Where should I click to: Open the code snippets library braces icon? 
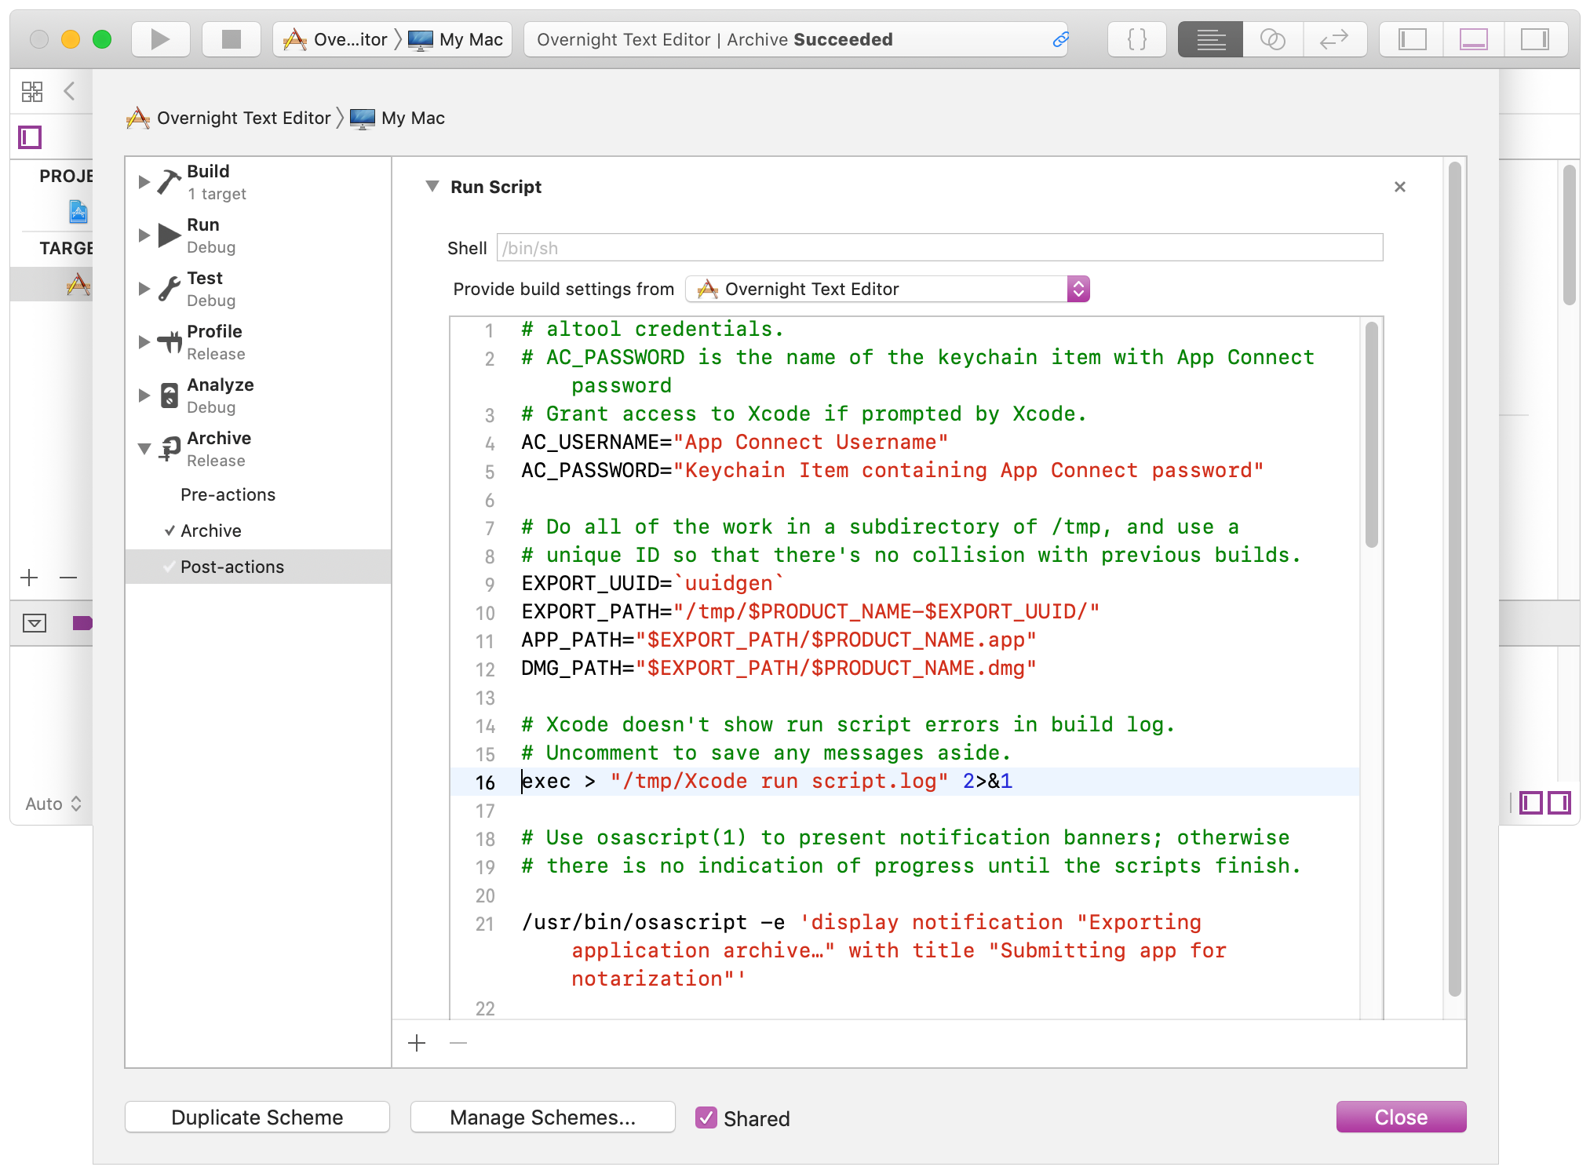pyautogui.click(x=1136, y=39)
